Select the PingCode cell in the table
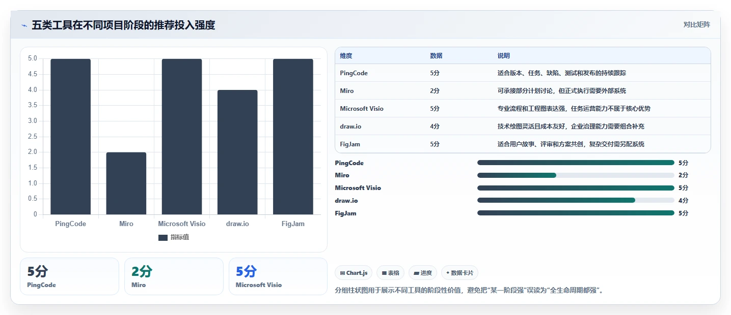 (x=354, y=73)
